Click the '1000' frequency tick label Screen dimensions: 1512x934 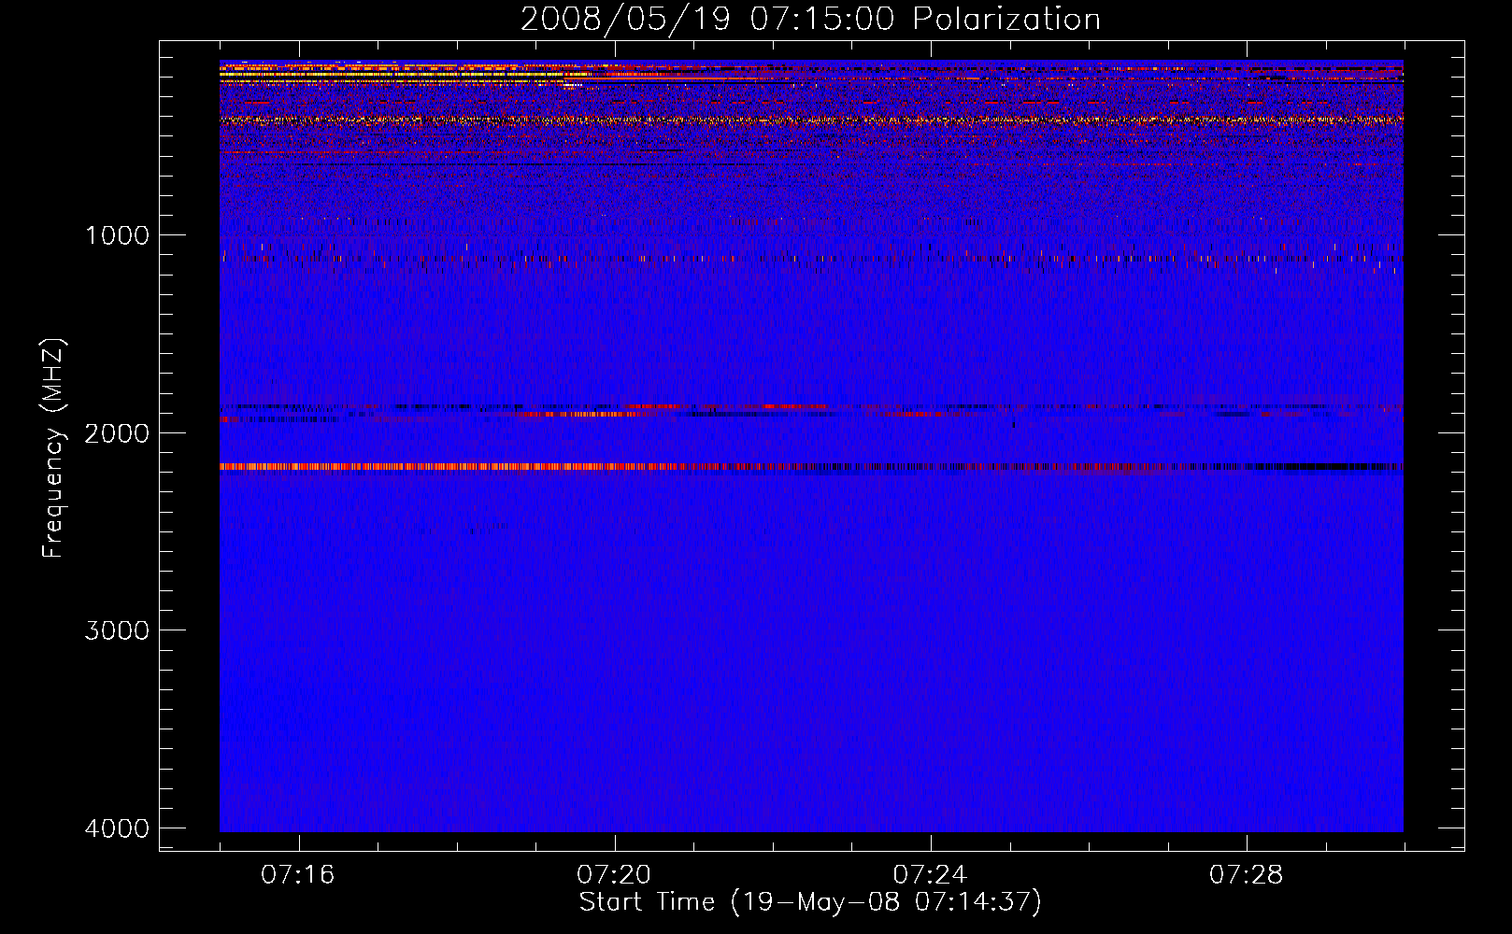(x=117, y=234)
